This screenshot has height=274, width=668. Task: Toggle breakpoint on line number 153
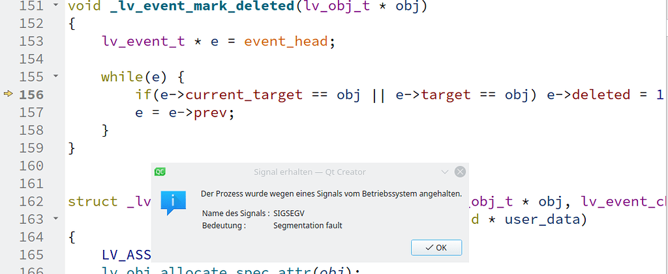(31, 41)
